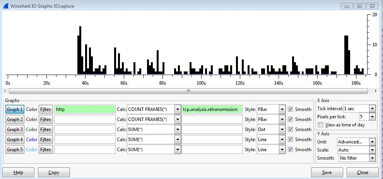Minimize the IO Graphs window
The width and height of the screenshot is (383, 179).
(x=347, y=6)
